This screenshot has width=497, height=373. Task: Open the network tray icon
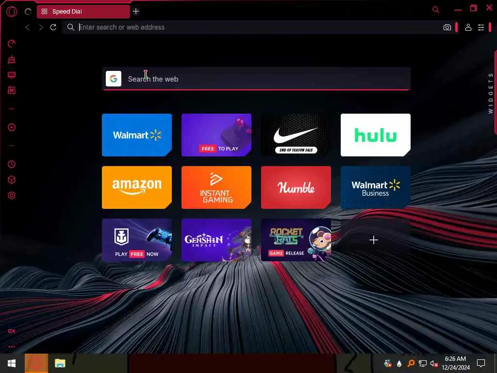(423, 363)
